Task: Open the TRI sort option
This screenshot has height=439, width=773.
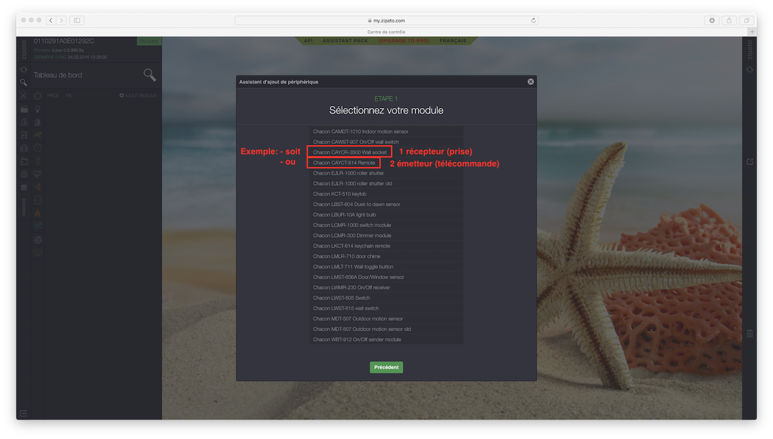Action: coord(68,96)
